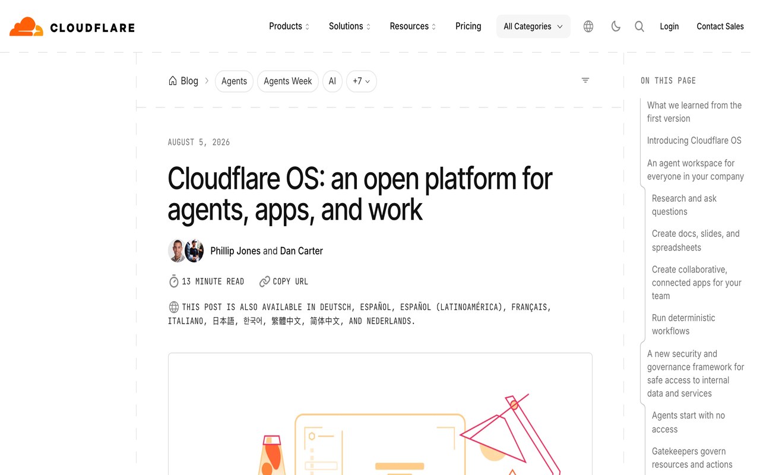Screen dimensions: 760x475
Task: Click the article title heading
Action: [360, 194]
